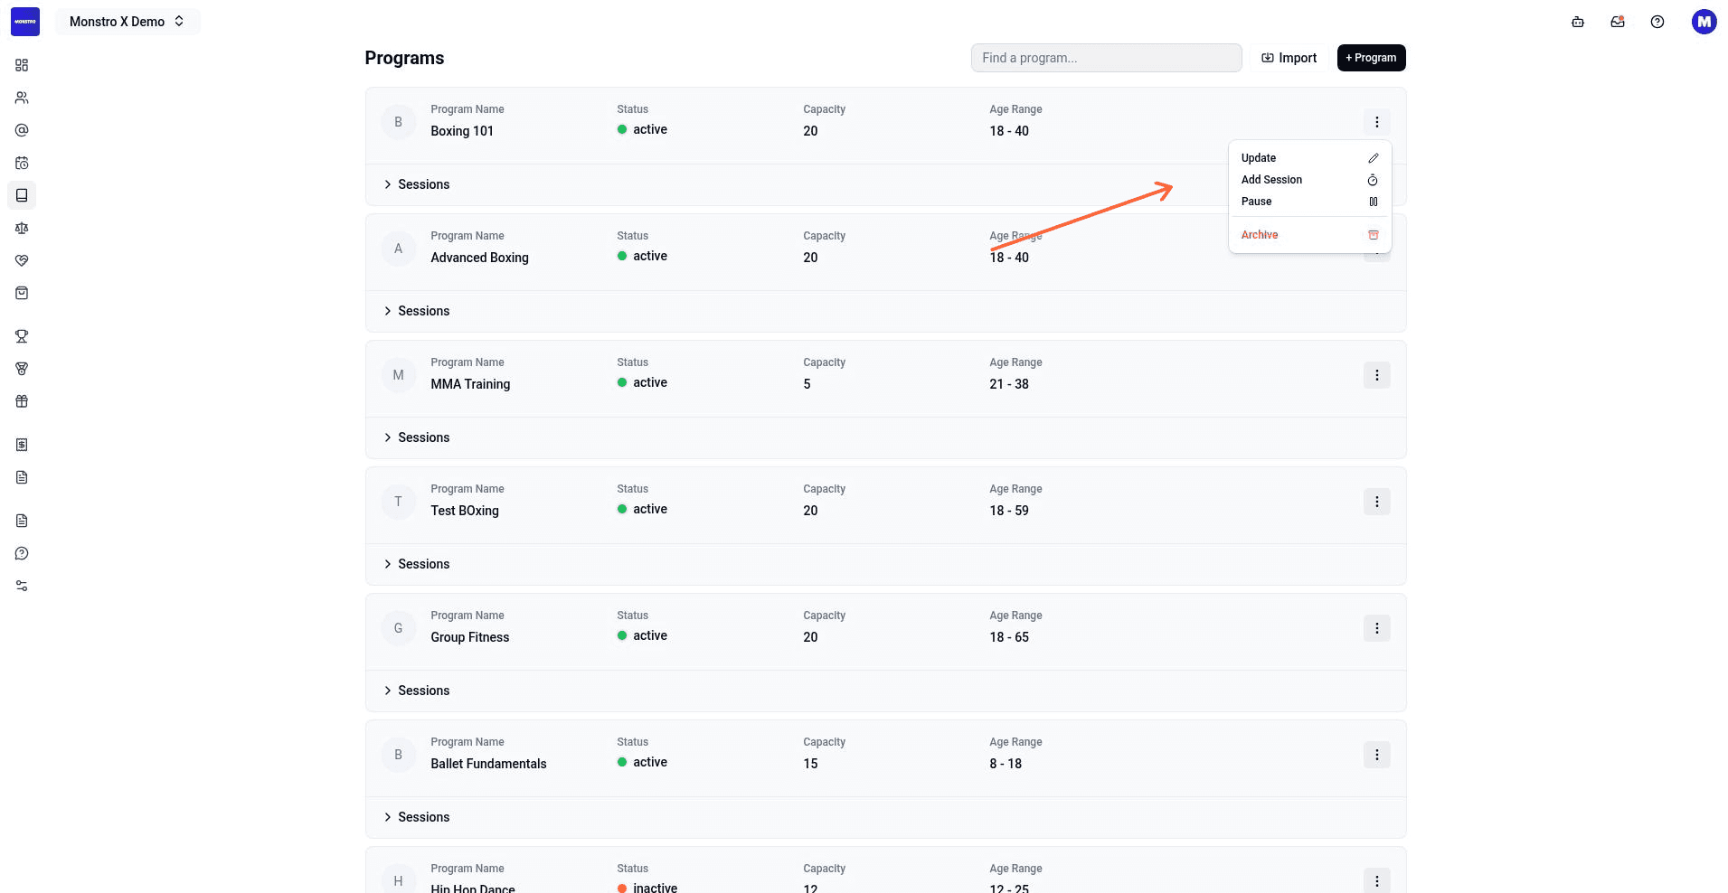Click the + Program button
The image size is (1728, 893).
1371,58
